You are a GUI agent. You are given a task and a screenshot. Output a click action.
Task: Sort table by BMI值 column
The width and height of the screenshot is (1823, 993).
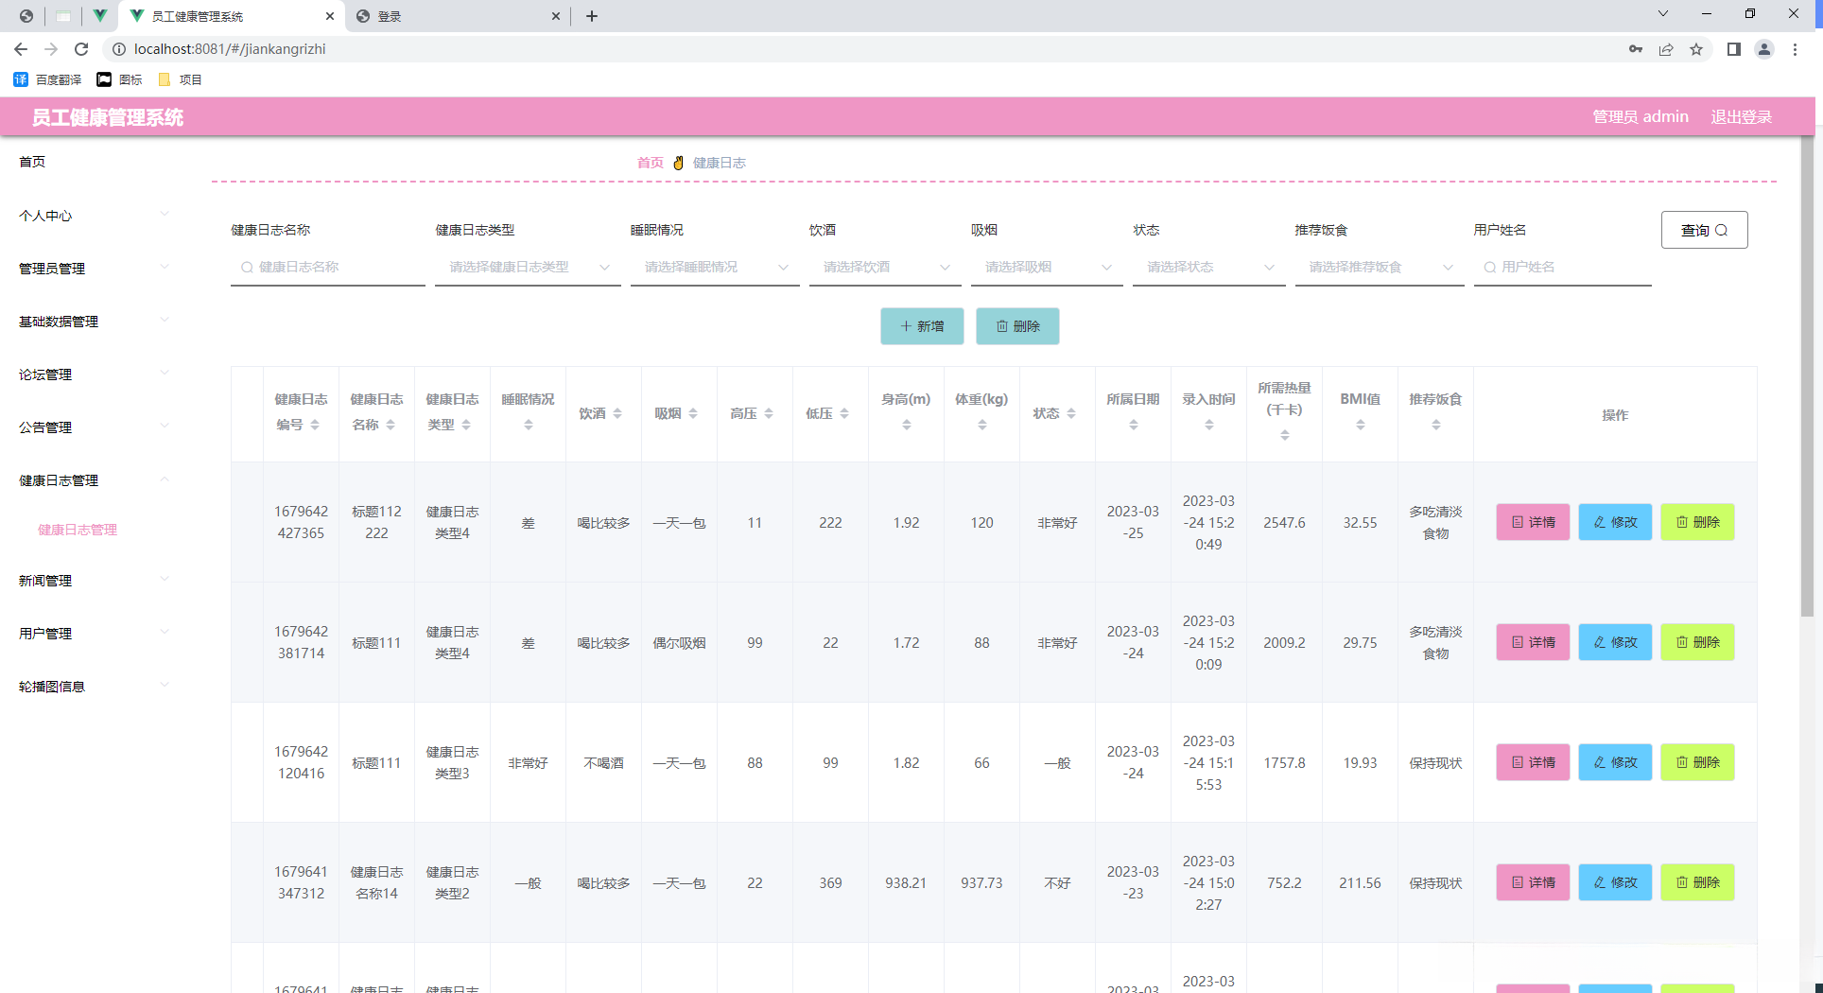click(1361, 425)
